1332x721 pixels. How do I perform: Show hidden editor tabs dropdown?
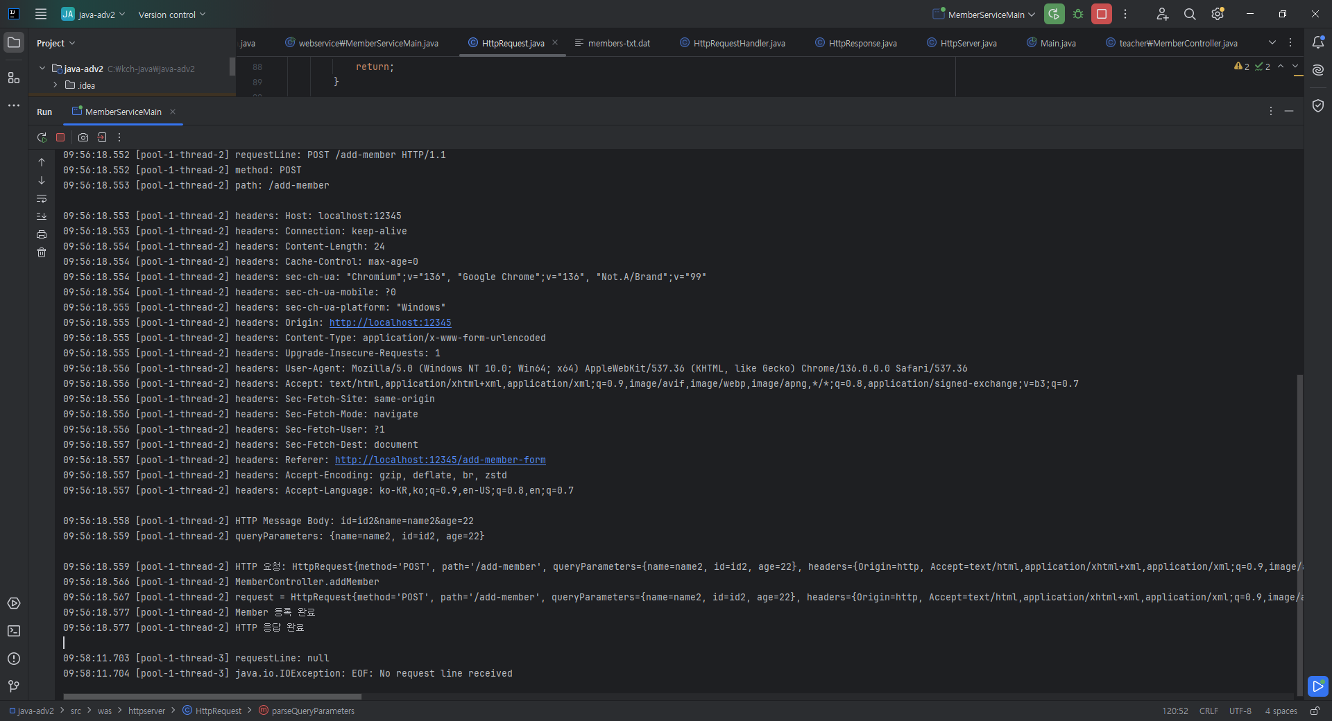tap(1272, 42)
